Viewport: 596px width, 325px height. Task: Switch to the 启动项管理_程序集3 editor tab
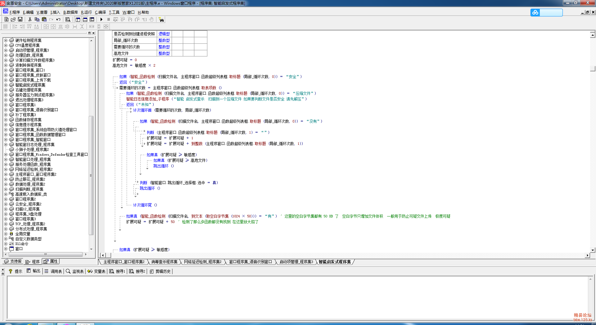tap(296, 262)
